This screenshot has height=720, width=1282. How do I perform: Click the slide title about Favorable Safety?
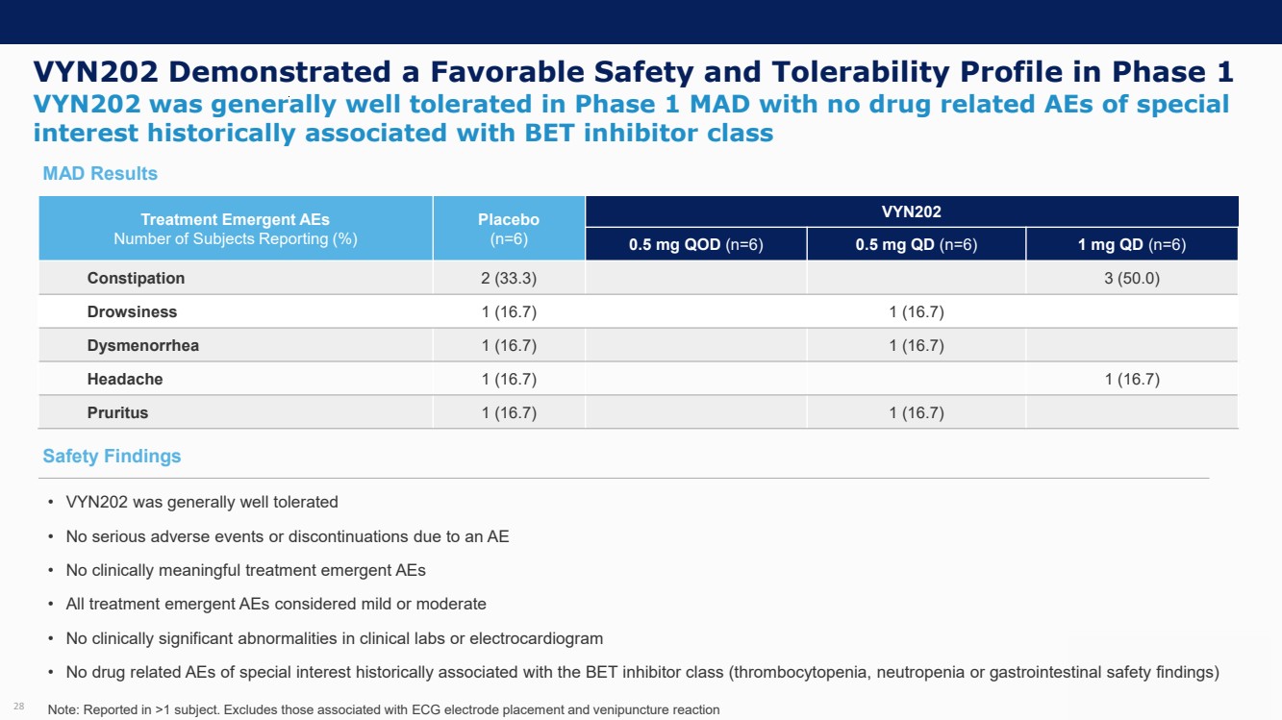pyautogui.click(x=633, y=72)
